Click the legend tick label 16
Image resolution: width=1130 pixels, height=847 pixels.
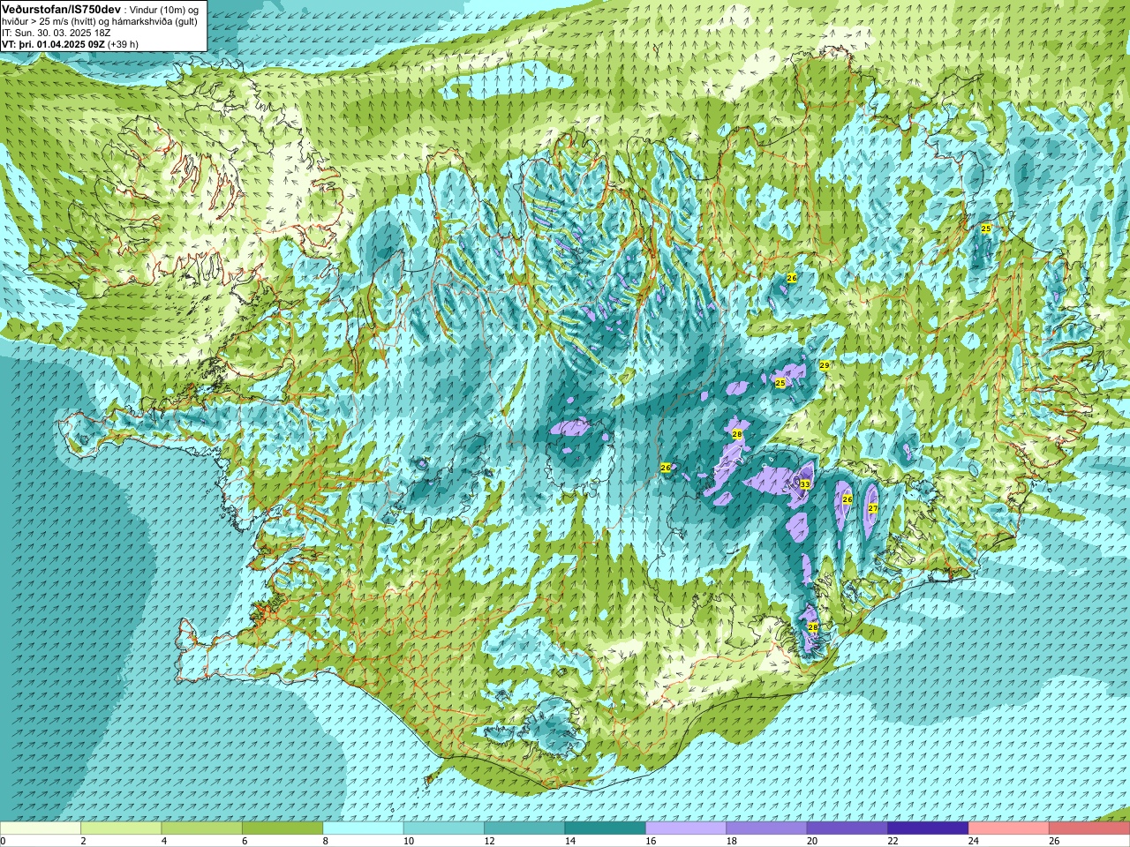[651, 842]
